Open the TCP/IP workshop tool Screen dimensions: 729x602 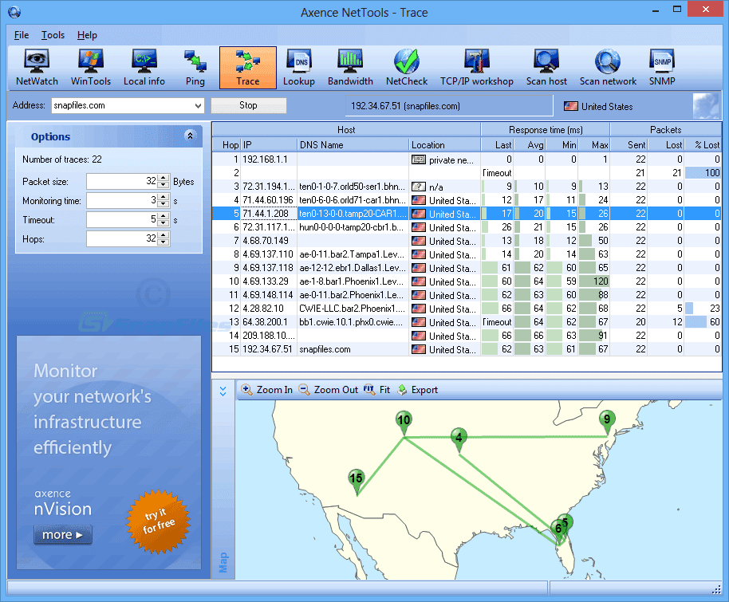(x=476, y=68)
